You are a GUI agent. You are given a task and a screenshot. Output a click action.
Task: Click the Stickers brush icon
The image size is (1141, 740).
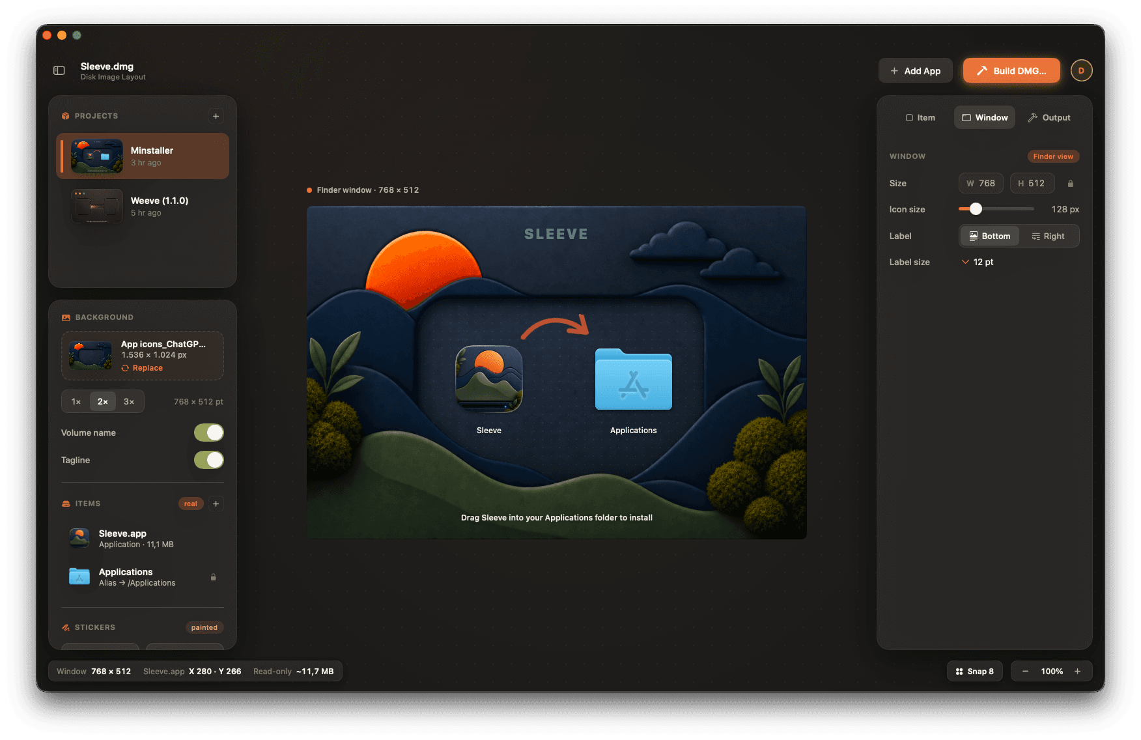pos(66,627)
